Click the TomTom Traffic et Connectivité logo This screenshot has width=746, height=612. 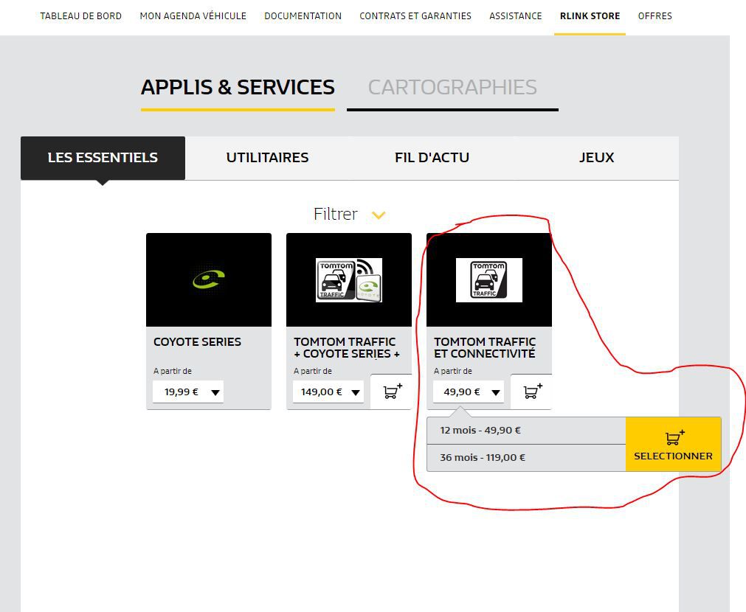(x=488, y=279)
